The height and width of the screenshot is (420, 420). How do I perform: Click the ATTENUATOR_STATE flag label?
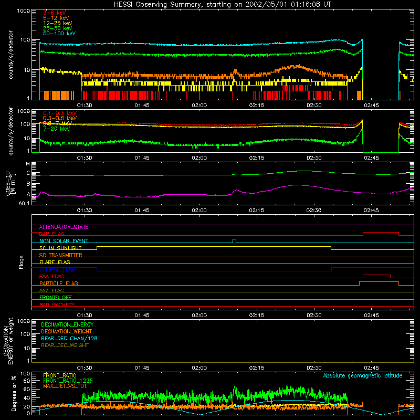pyautogui.click(x=64, y=227)
